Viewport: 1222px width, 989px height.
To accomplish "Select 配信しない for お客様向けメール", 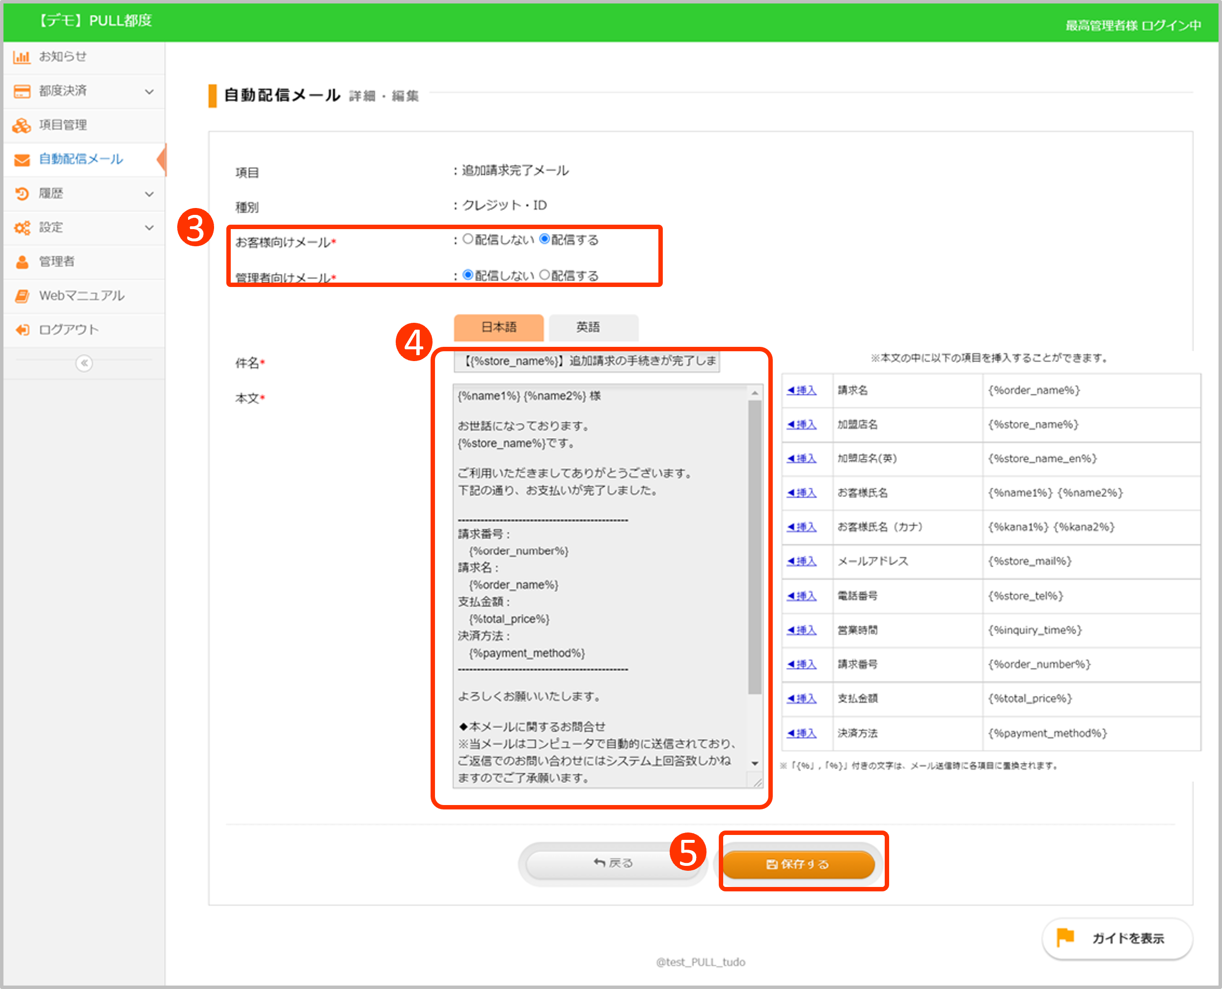I will (x=467, y=239).
